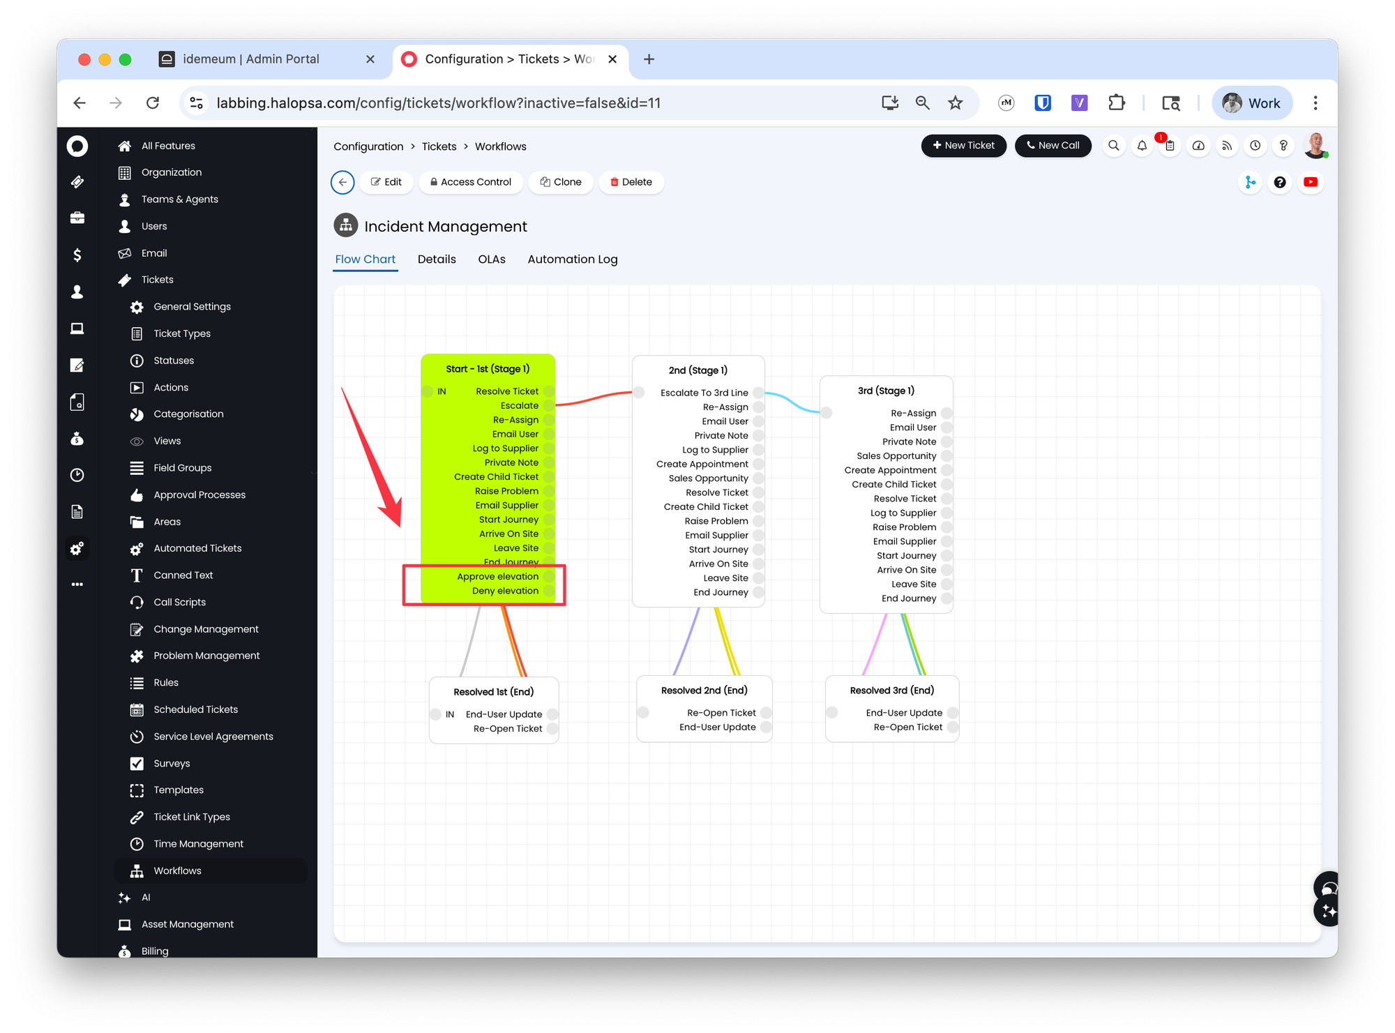Switch to the Automation Log tab

573,259
